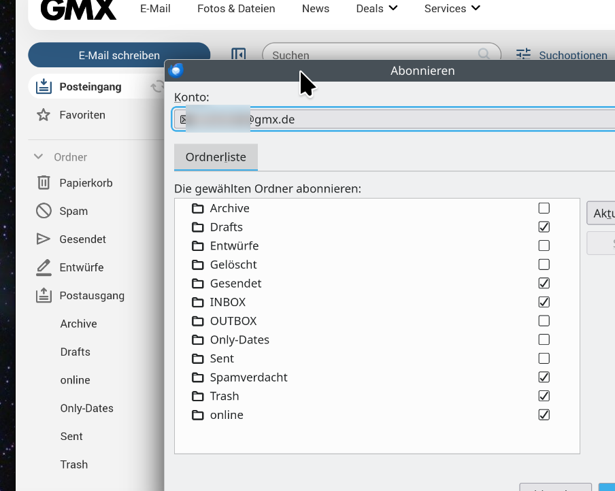Viewport: 615px width, 491px height.
Task: Toggle the GMX sidebar panel layout icon
Action: tap(239, 54)
